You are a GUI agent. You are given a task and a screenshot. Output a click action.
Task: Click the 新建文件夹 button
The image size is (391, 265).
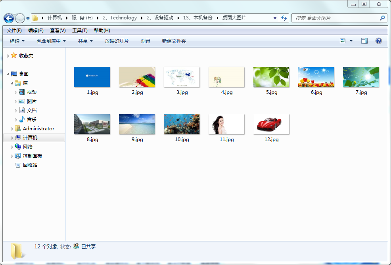click(174, 41)
